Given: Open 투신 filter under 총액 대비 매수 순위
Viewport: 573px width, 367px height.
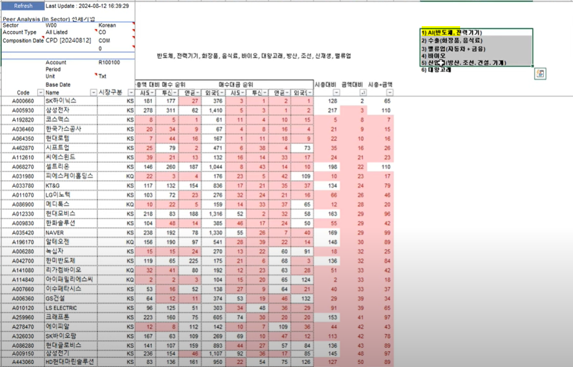Looking at the screenshot, I should 175,93.
